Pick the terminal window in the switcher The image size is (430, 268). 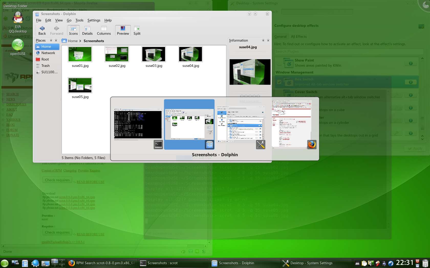(138, 124)
